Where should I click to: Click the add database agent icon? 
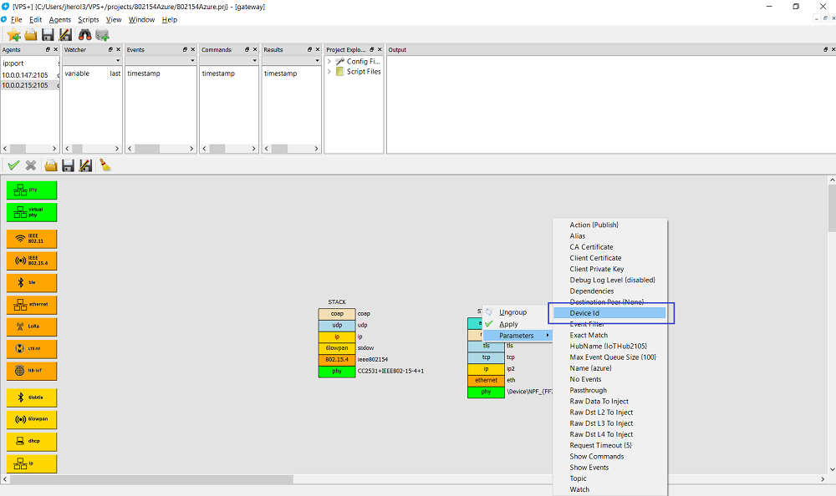(102, 35)
